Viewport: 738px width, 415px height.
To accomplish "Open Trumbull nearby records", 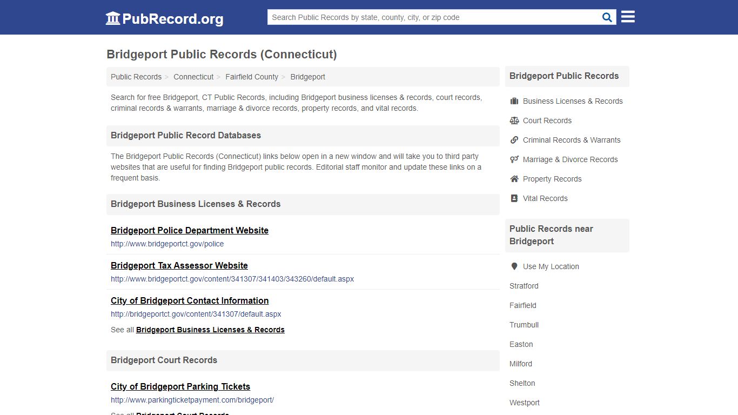I will 524,325.
